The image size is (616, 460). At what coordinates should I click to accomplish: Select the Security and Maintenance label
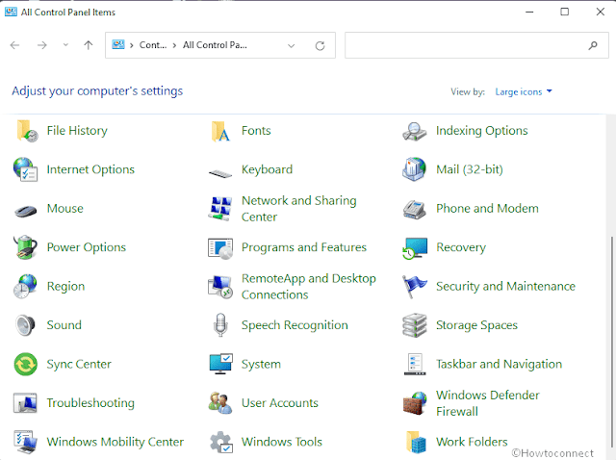point(505,286)
